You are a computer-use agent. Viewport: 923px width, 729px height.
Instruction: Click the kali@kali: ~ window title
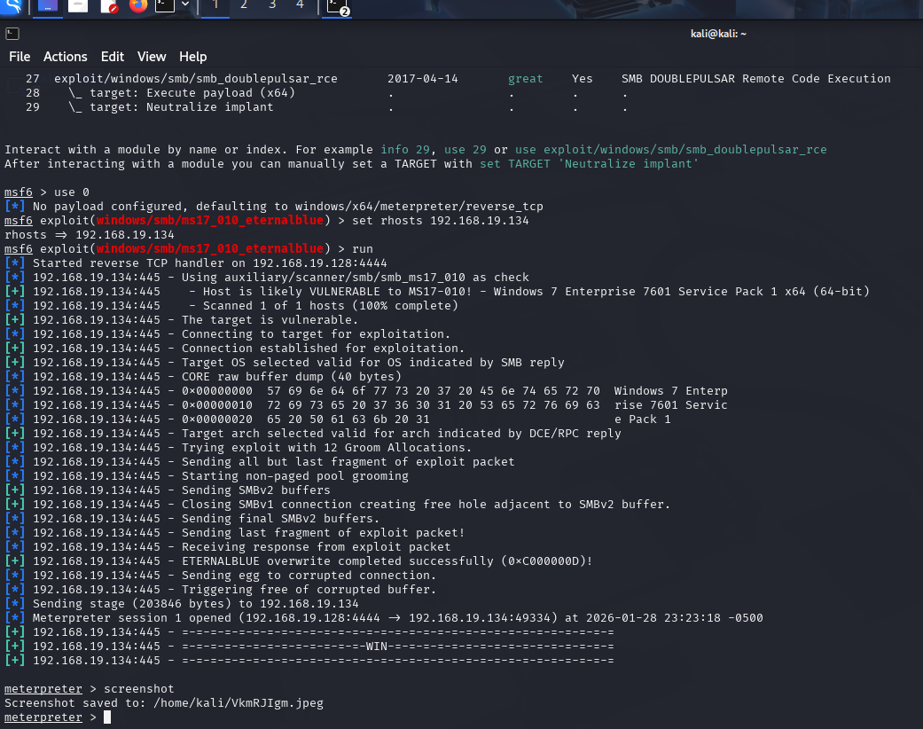pos(718,34)
